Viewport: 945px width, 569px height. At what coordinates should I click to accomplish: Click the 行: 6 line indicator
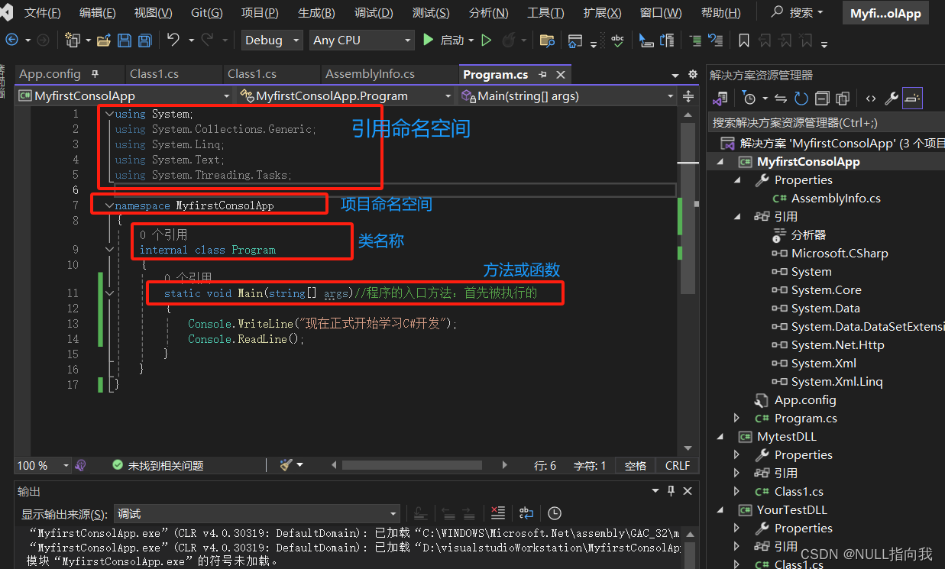pos(545,465)
